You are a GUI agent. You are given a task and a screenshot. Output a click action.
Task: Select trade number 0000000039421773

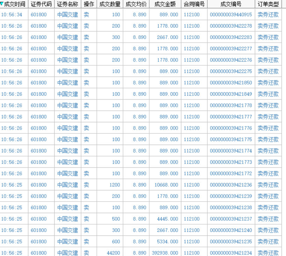(x=231, y=162)
